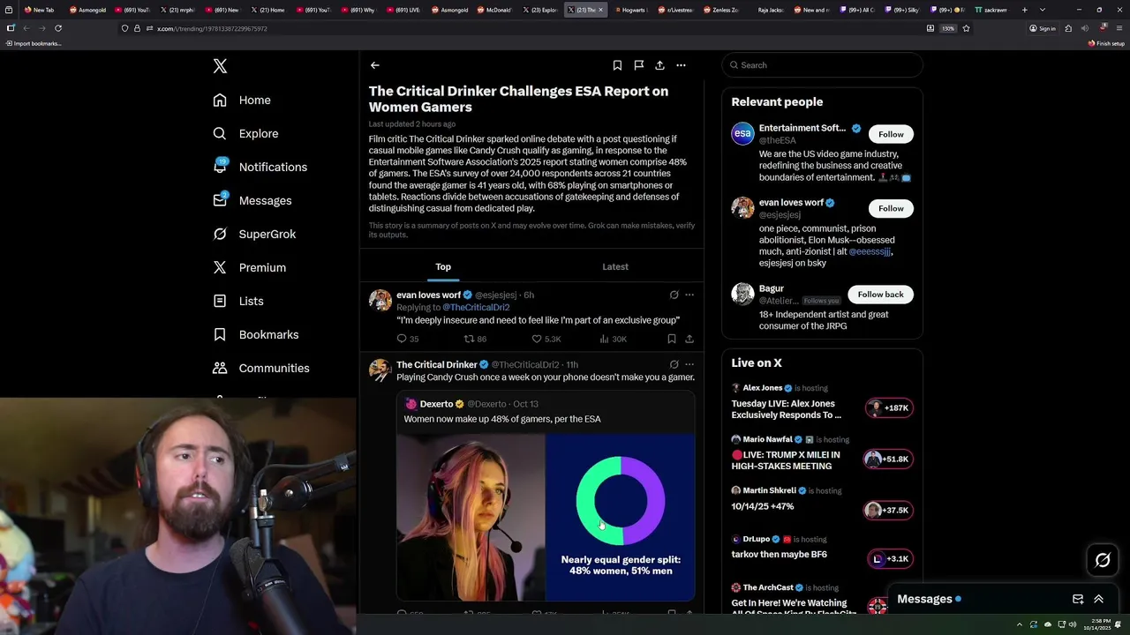Click Finish setup in bookmarks bar

click(1107, 43)
